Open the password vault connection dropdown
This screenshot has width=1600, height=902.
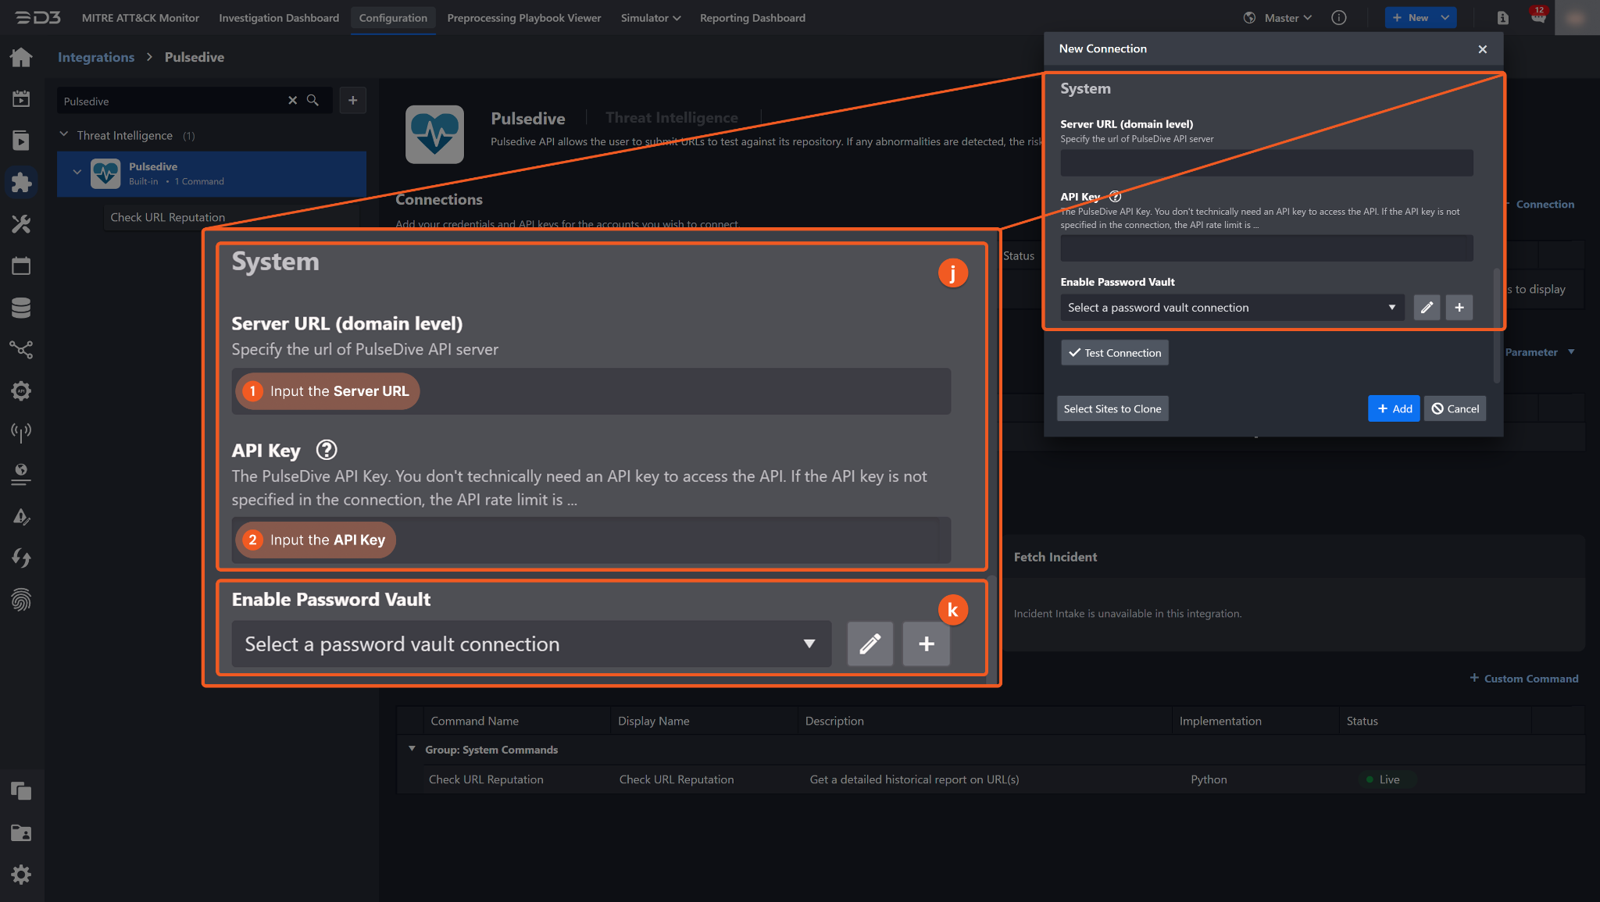(1231, 308)
